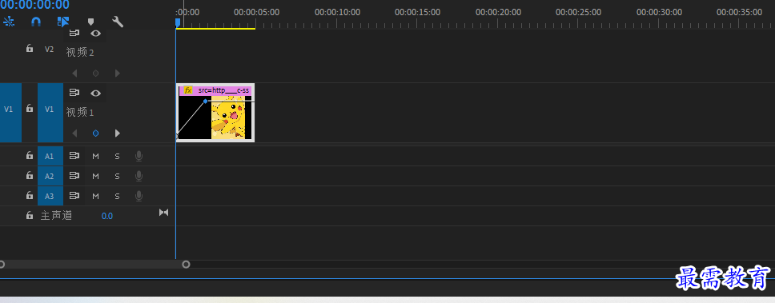Add a marker with the marker icon
The image size is (775, 303).
pyautogui.click(x=90, y=22)
